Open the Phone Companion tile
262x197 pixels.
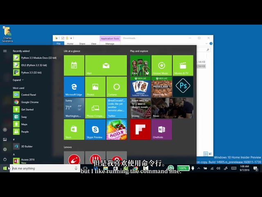[x=95, y=108]
